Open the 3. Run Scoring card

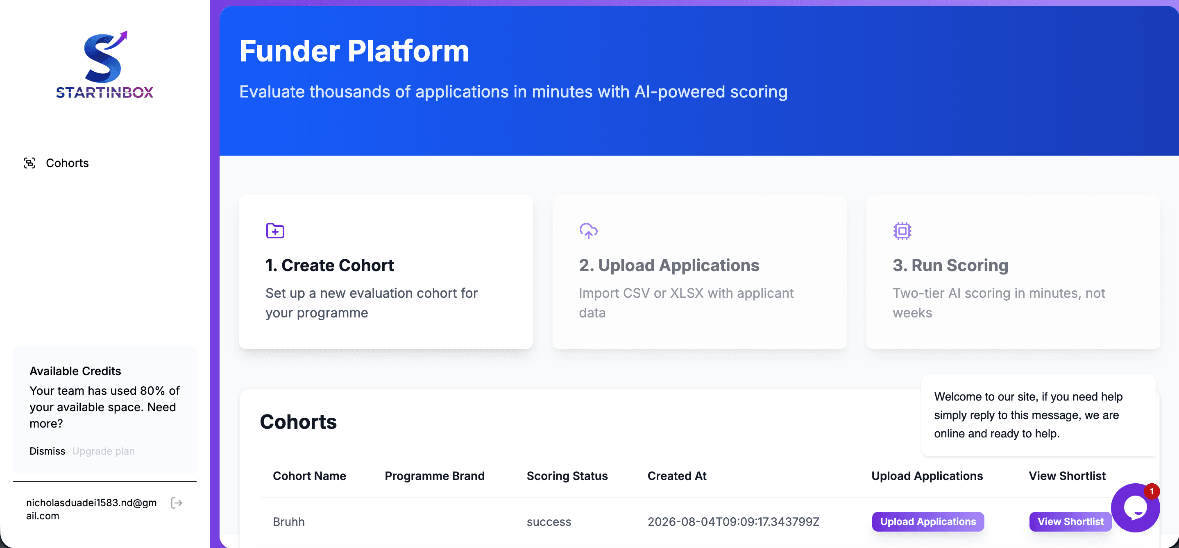[1013, 272]
